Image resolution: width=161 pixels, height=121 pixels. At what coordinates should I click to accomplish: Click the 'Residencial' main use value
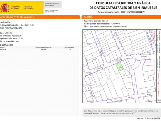coord(16,36)
